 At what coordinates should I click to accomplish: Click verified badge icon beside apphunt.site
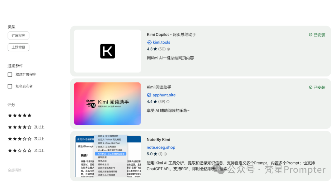149,95
